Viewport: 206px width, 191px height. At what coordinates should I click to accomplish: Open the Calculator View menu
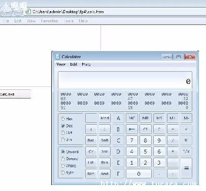click(x=61, y=64)
